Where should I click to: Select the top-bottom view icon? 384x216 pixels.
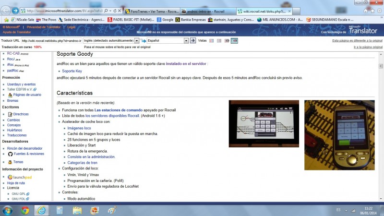tap(219, 41)
